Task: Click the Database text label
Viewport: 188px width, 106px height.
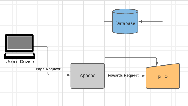Action: (125, 23)
